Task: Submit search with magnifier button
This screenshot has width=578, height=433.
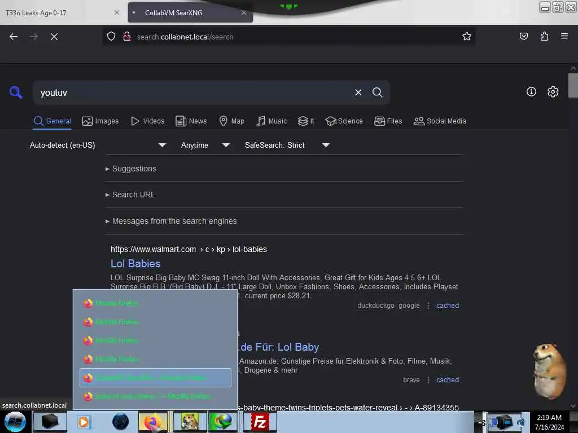Action: click(x=377, y=92)
